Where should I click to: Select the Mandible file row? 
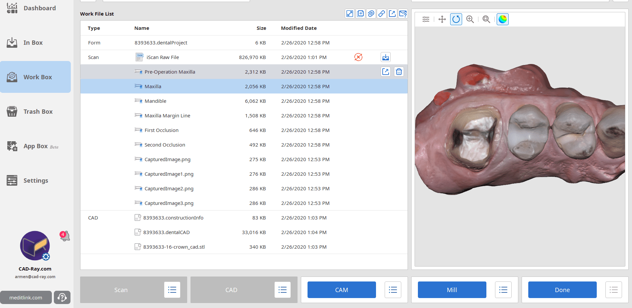tap(155, 101)
